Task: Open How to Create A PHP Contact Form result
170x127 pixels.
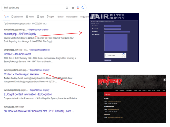Action: click(39, 111)
